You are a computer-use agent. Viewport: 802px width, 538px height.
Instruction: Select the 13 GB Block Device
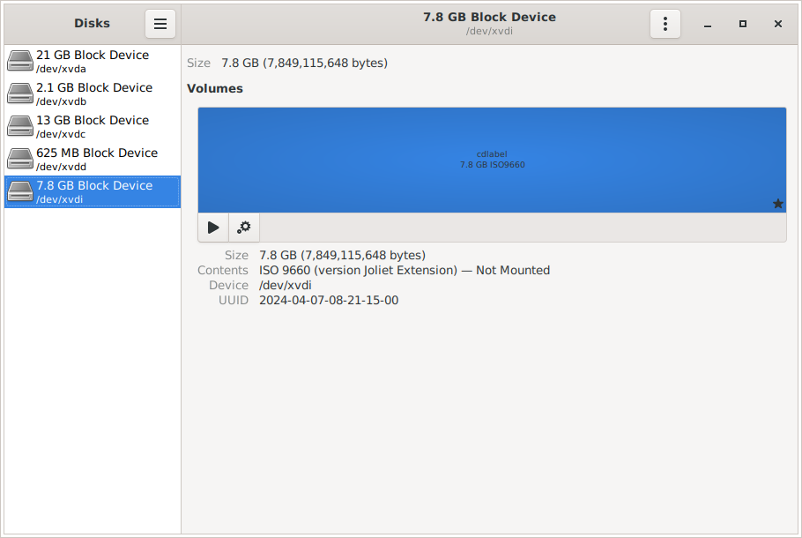pyautogui.click(x=93, y=126)
